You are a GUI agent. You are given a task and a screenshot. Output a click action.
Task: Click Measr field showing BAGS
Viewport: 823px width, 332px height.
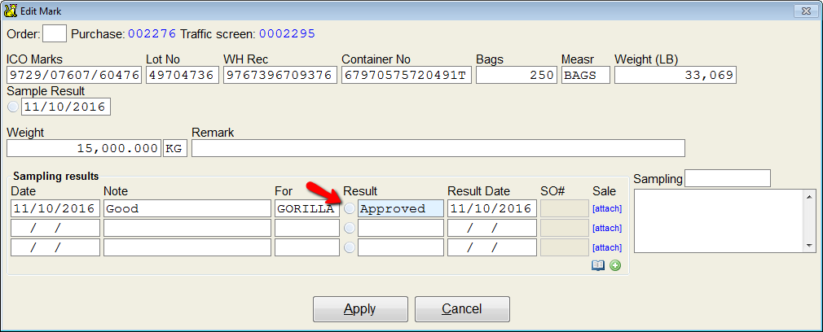(x=586, y=75)
